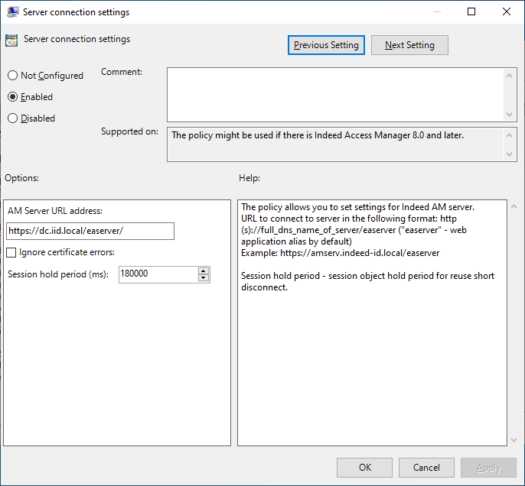The image size is (525, 486).
Task: Go to Next Setting
Action: point(409,45)
